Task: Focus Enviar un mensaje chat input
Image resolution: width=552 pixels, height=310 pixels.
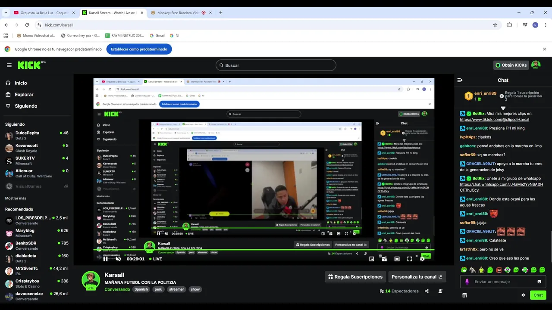Action: pyautogui.click(x=503, y=282)
